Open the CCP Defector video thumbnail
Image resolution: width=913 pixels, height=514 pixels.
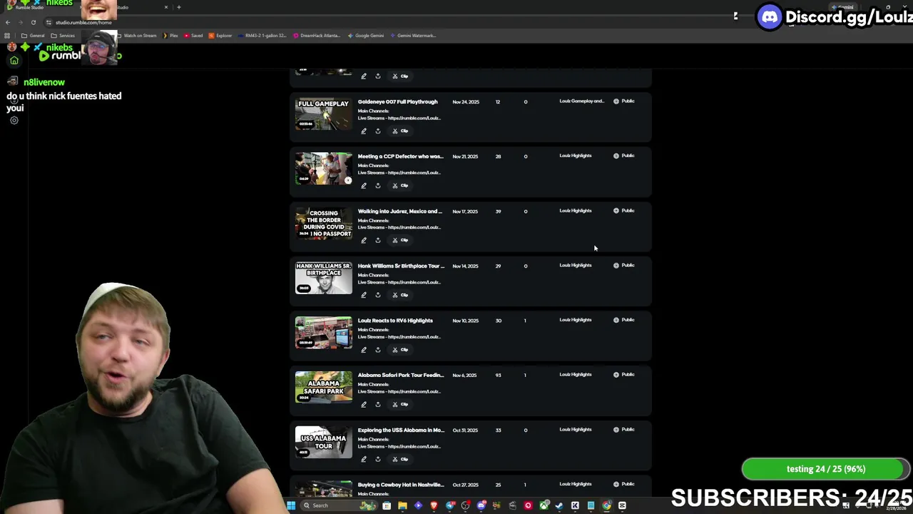coord(324,168)
